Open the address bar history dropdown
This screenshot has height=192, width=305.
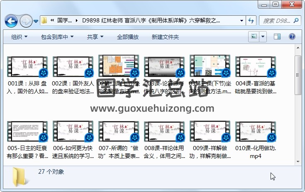[x=242, y=21]
